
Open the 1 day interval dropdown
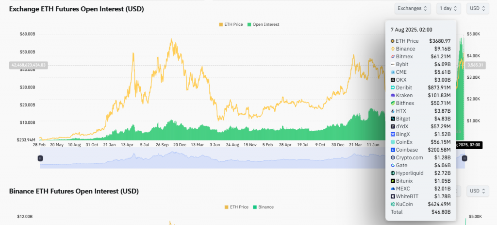(x=448, y=8)
